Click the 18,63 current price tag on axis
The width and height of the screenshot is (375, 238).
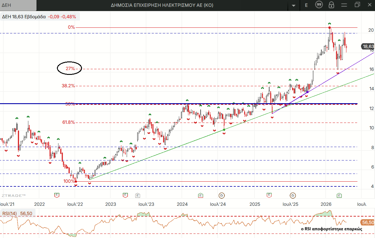368,47
